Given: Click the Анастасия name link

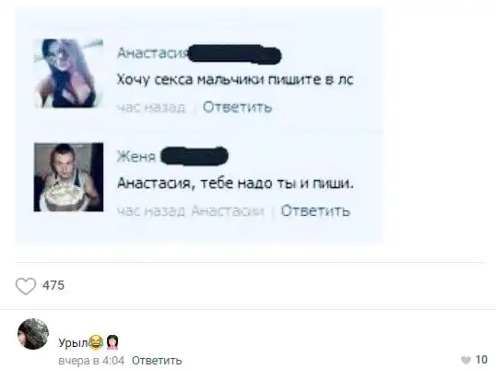Looking at the screenshot, I should 153,54.
